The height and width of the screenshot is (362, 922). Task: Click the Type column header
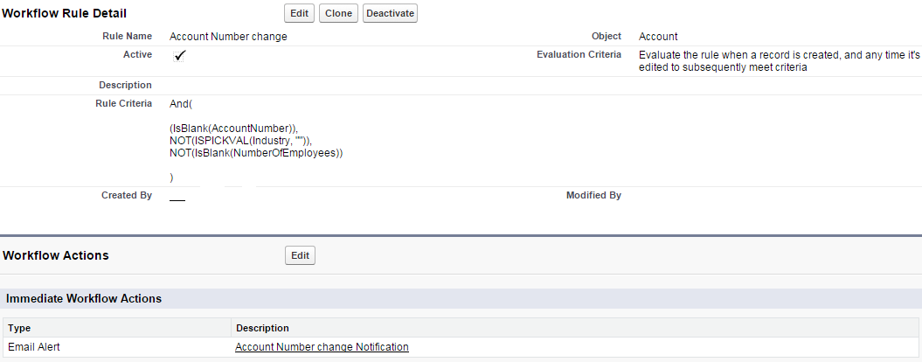pos(19,328)
